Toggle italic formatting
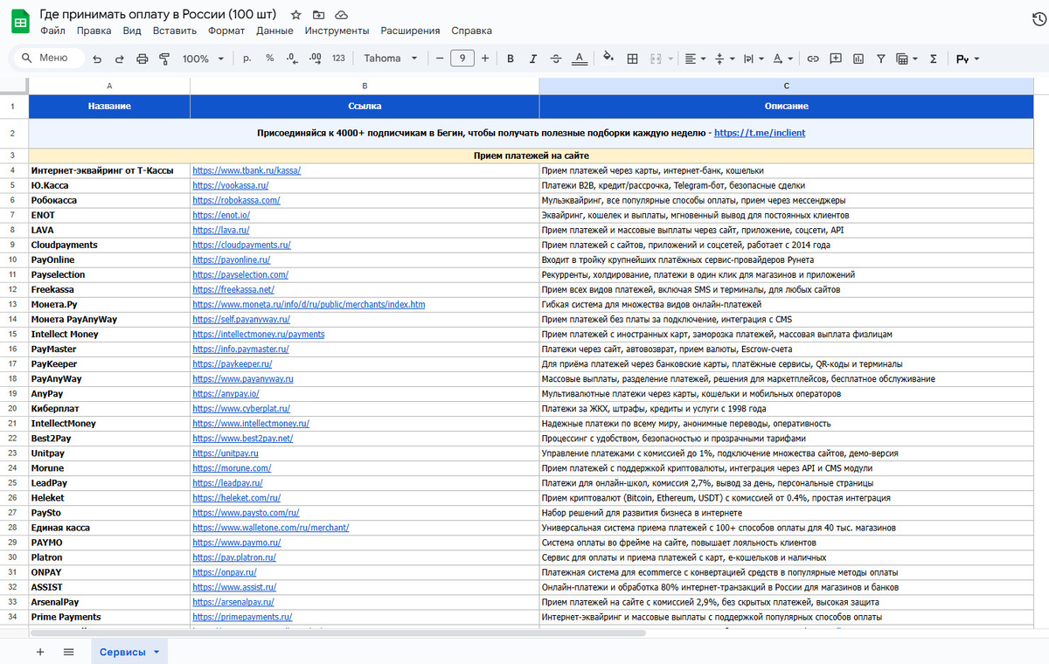This screenshot has height=664, width=1049. 533,59
